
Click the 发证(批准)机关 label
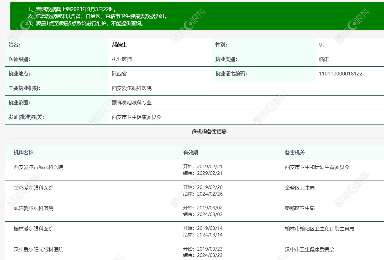point(26,117)
